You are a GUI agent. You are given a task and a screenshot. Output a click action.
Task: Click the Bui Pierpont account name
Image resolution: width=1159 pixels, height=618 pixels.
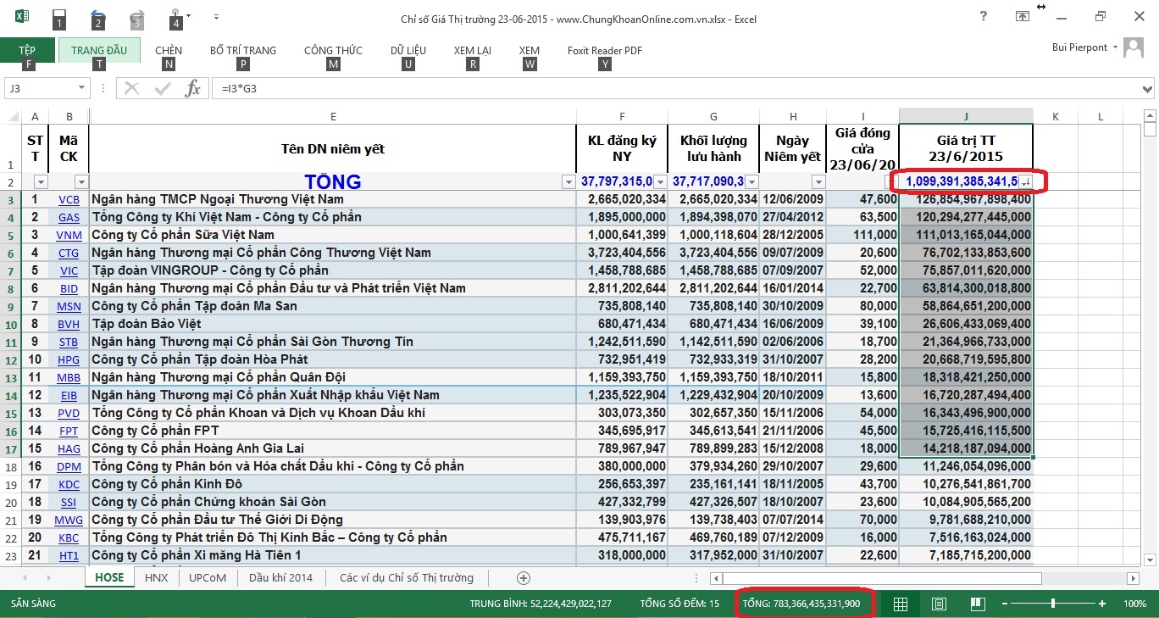pos(1079,47)
